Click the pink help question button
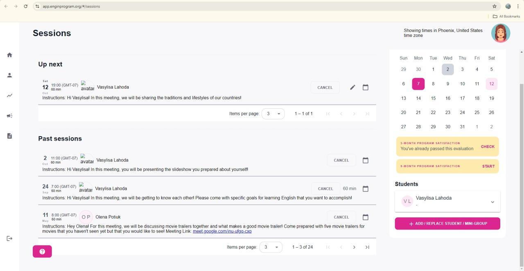The image size is (524, 271). pos(42,251)
